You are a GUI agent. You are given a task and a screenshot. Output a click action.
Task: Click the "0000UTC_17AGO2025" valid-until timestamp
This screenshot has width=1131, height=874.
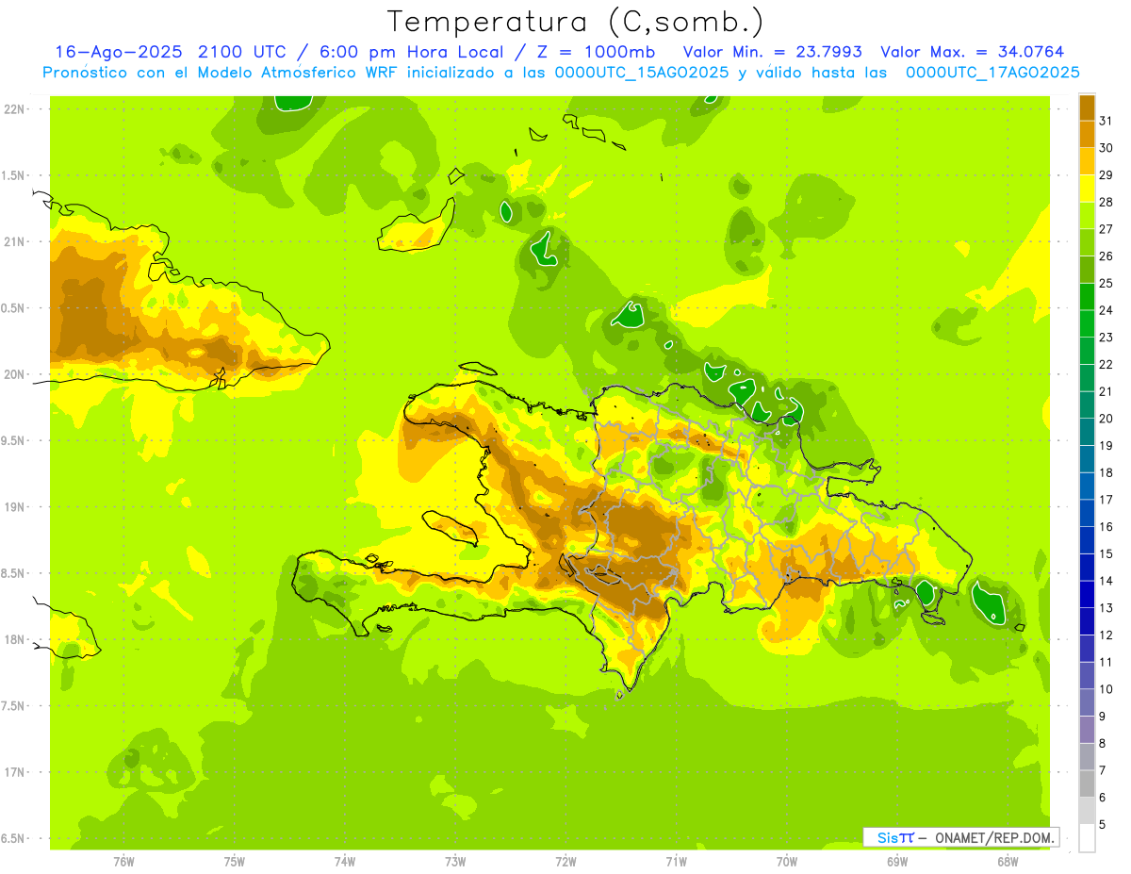(992, 73)
